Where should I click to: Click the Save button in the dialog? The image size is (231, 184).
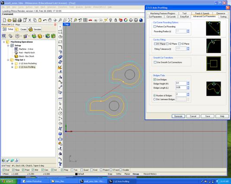(x=207, y=116)
